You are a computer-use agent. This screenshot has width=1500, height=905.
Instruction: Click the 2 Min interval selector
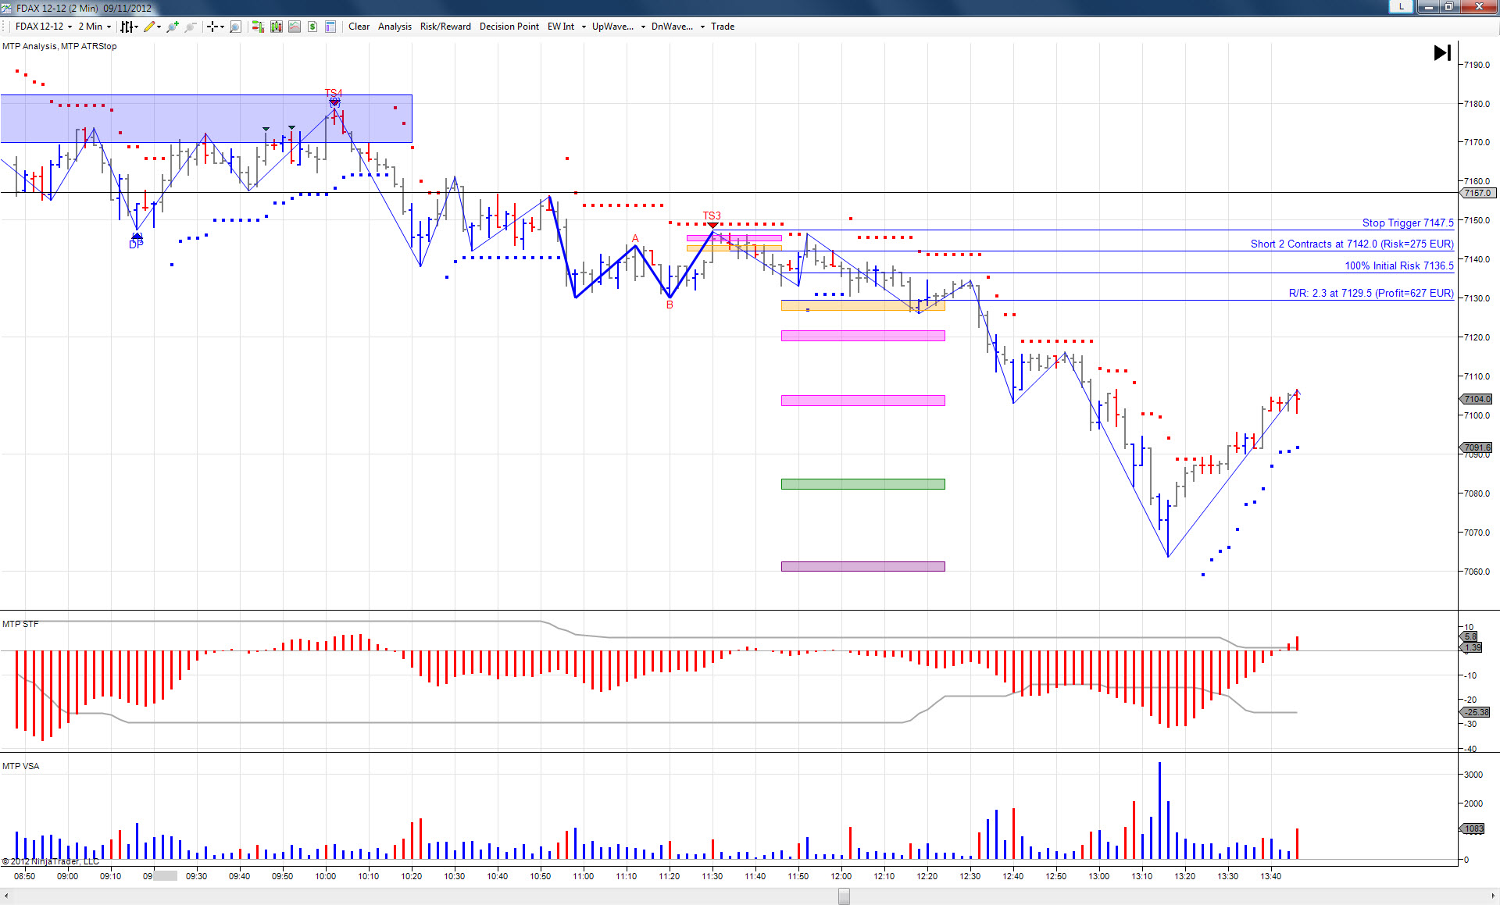coord(91,27)
